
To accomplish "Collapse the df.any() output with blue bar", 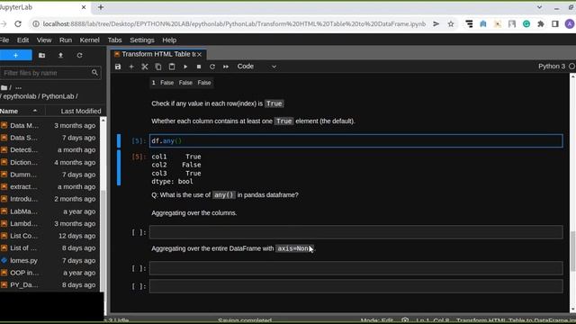I will tap(119, 167).
